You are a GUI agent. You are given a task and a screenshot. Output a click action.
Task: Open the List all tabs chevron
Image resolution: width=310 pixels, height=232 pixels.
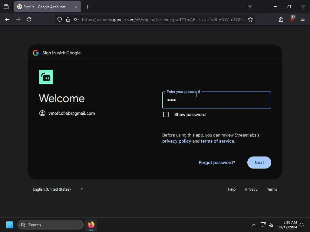250,7
